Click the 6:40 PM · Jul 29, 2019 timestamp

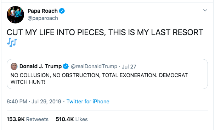pyautogui.click(x=34, y=102)
